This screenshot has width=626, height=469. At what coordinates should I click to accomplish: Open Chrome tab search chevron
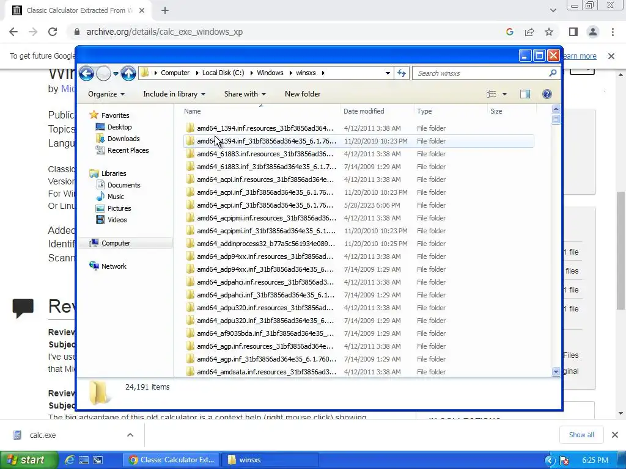(553, 10)
